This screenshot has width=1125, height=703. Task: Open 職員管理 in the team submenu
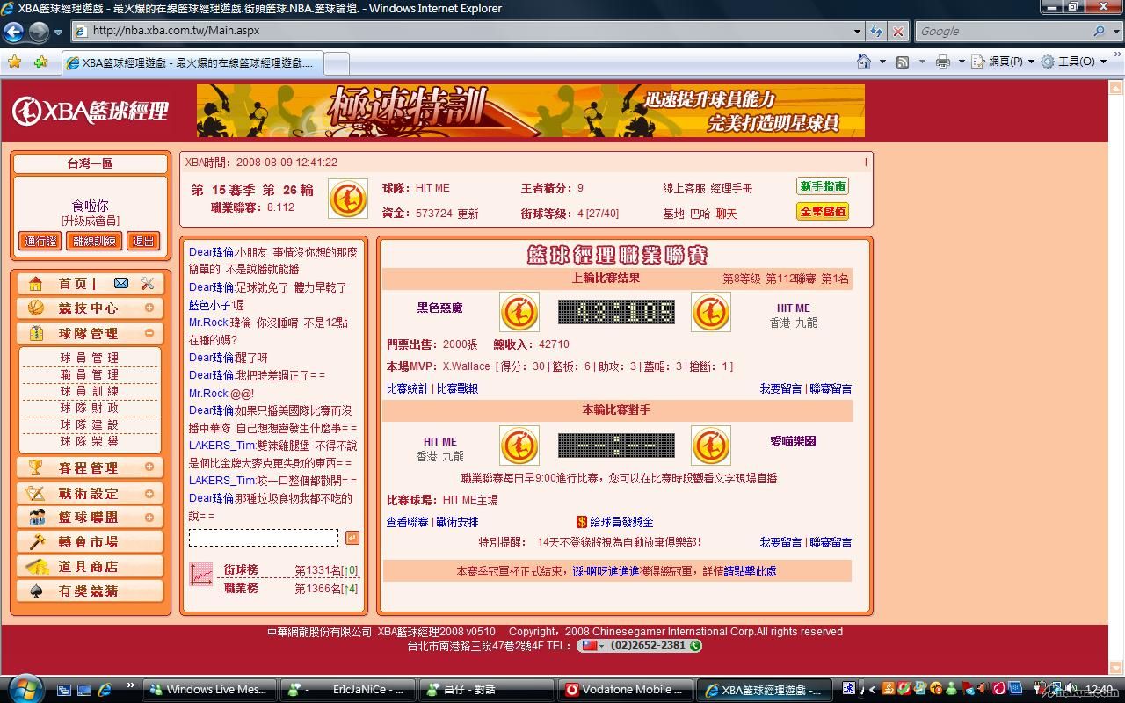point(90,374)
